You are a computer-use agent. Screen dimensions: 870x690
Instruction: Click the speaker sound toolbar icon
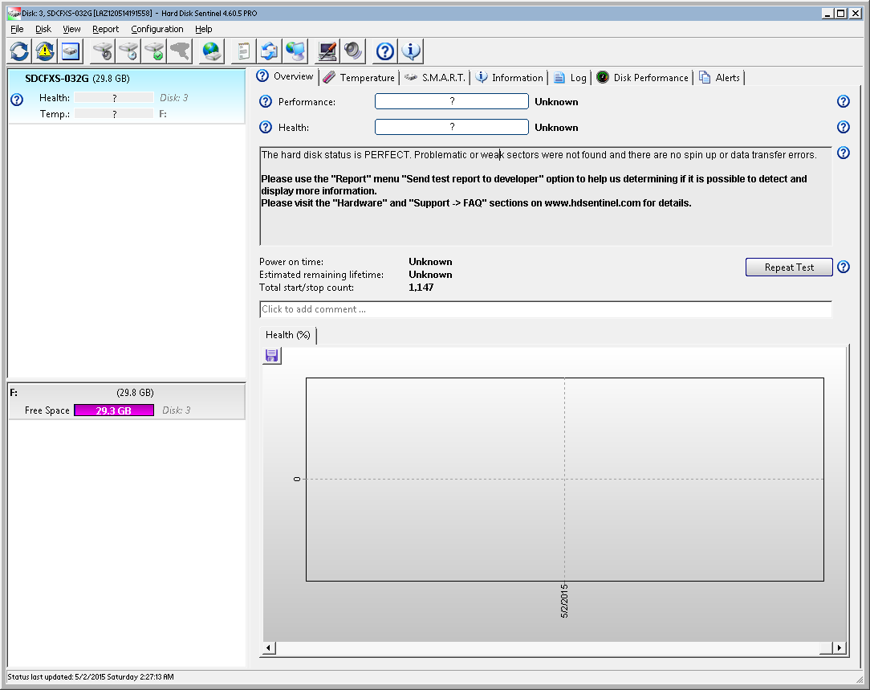click(352, 52)
